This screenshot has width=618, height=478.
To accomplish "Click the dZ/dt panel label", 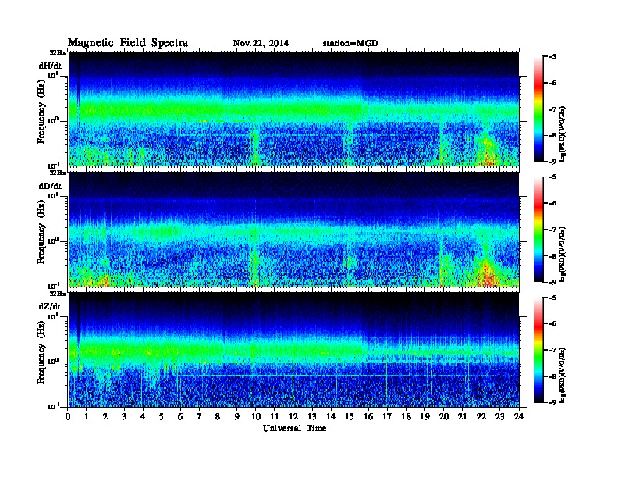I will 50,306.
